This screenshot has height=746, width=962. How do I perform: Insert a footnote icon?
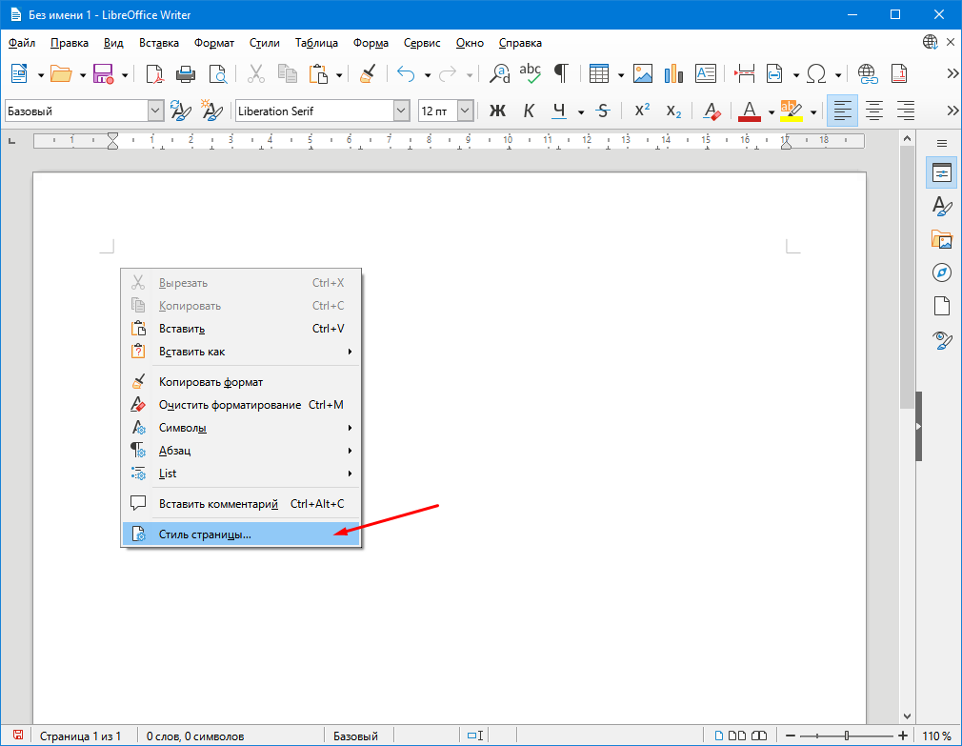(899, 74)
